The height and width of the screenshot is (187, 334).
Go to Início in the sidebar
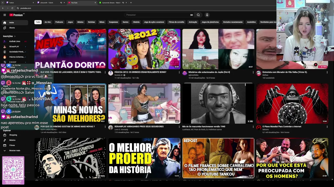coord(15,23)
